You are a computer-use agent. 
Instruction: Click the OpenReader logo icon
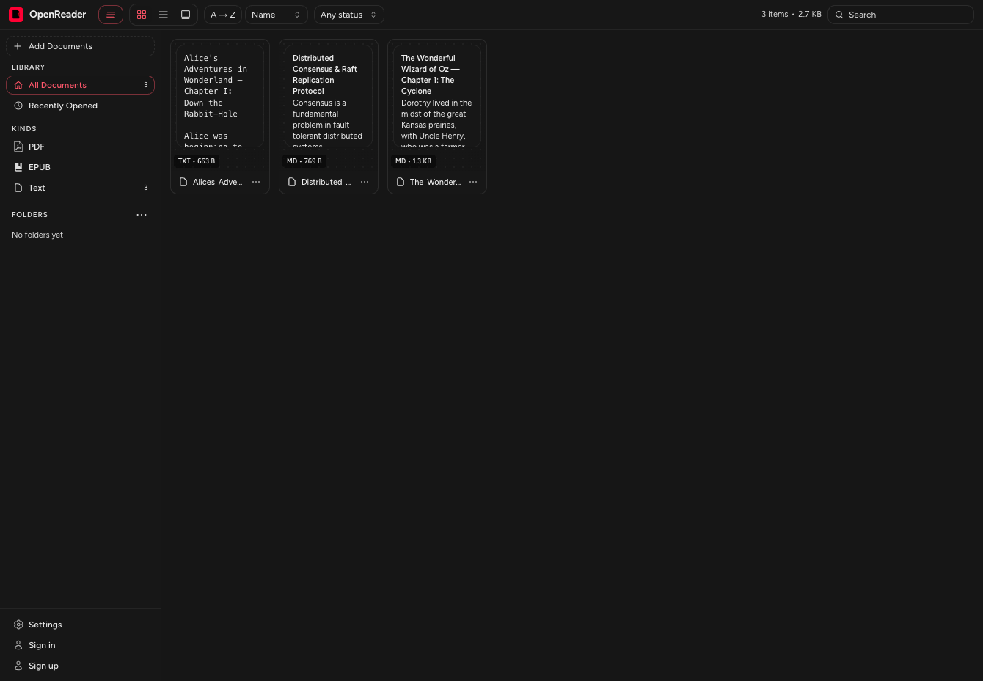(x=16, y=15)
